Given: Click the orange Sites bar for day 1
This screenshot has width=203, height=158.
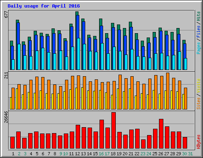Looking at the screenshot, I should [13, 98].
